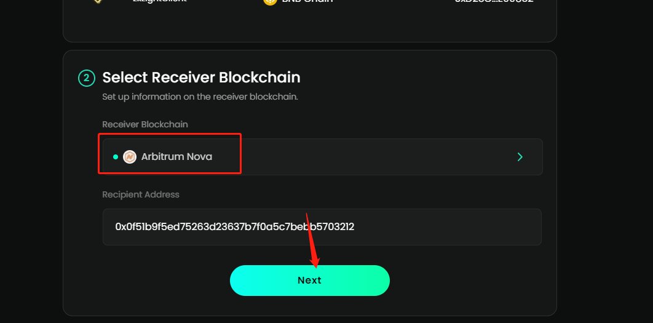Click the step 2 circle number icon
Viewport: 653px width, 323px height.
86,78
